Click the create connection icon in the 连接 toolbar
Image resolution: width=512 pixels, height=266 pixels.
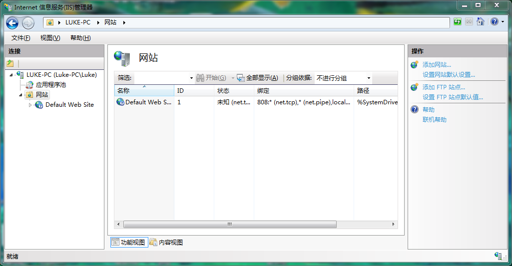[10, 63]
